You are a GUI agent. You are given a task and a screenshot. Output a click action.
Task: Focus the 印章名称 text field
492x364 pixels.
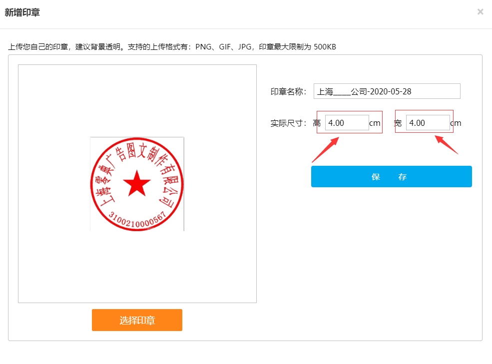tap(387, 91)
